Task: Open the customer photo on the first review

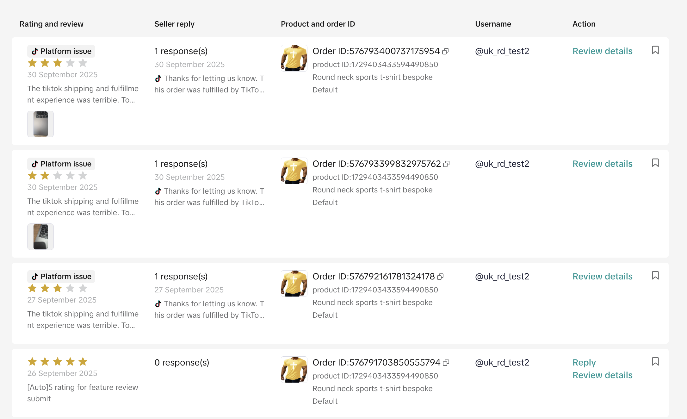Action: click(40, 124)
